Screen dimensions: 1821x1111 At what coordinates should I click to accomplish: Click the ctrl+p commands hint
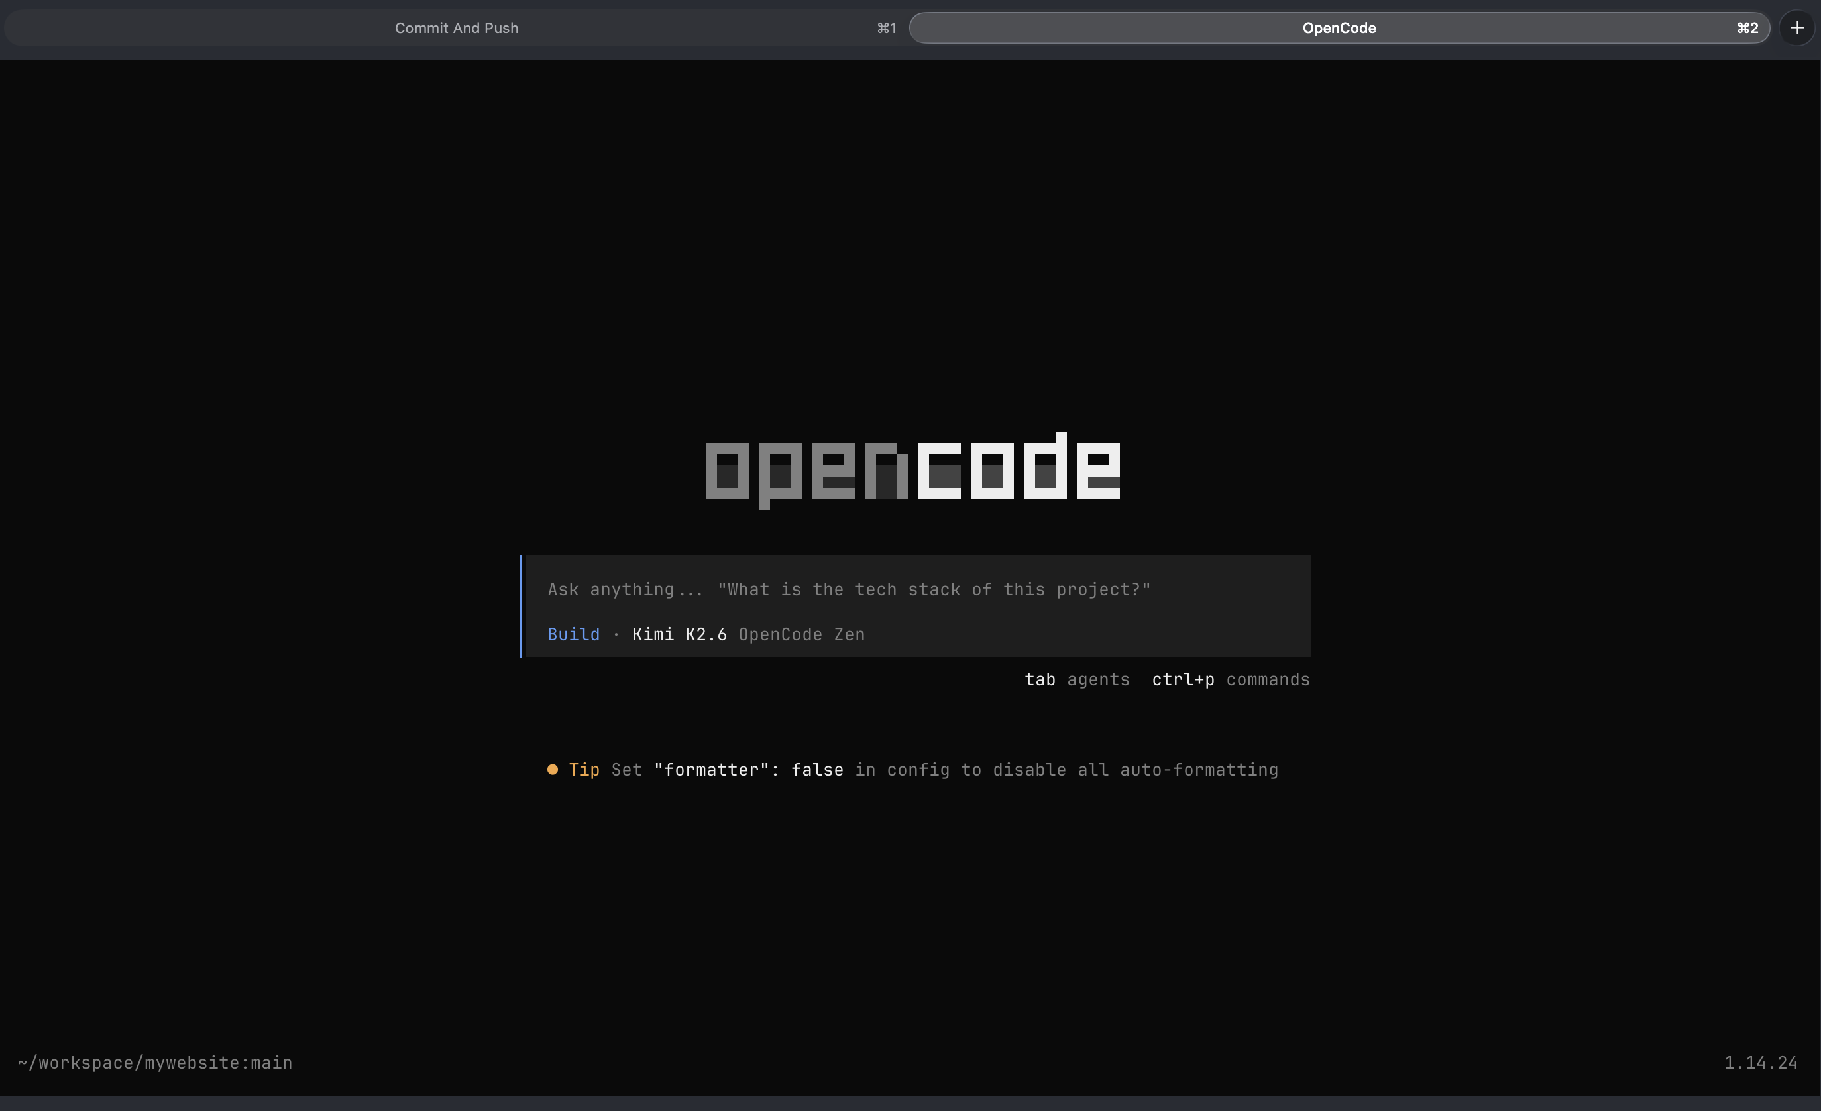coord(1231,679)
